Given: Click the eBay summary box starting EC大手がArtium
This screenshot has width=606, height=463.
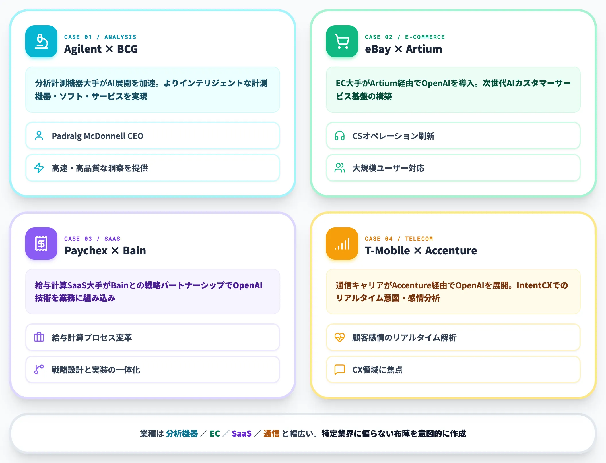Looking at the screenshot, I should (x=453, y=90).
